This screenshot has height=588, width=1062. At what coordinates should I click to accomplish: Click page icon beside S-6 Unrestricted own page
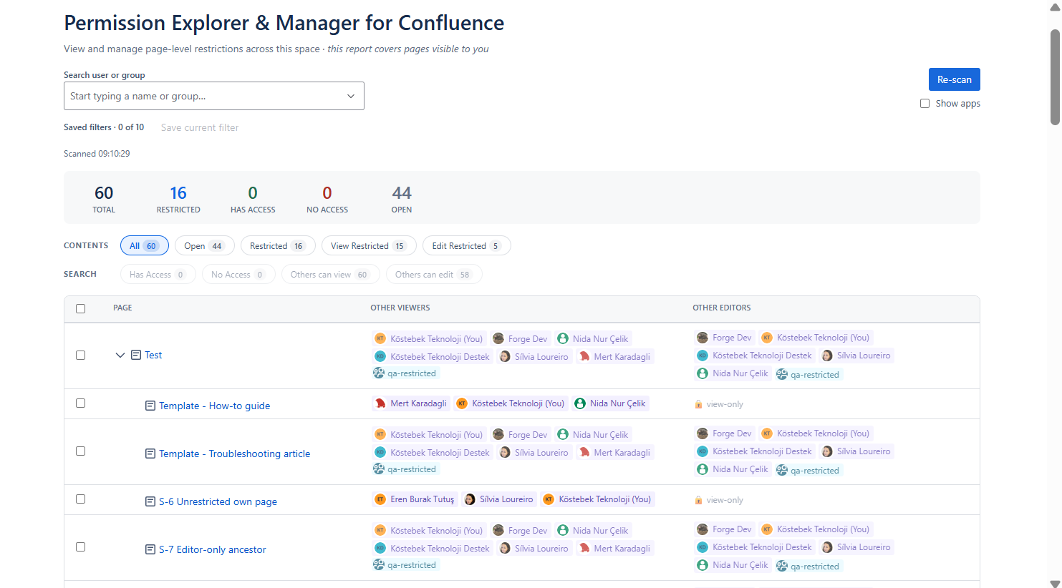[150, 501]
